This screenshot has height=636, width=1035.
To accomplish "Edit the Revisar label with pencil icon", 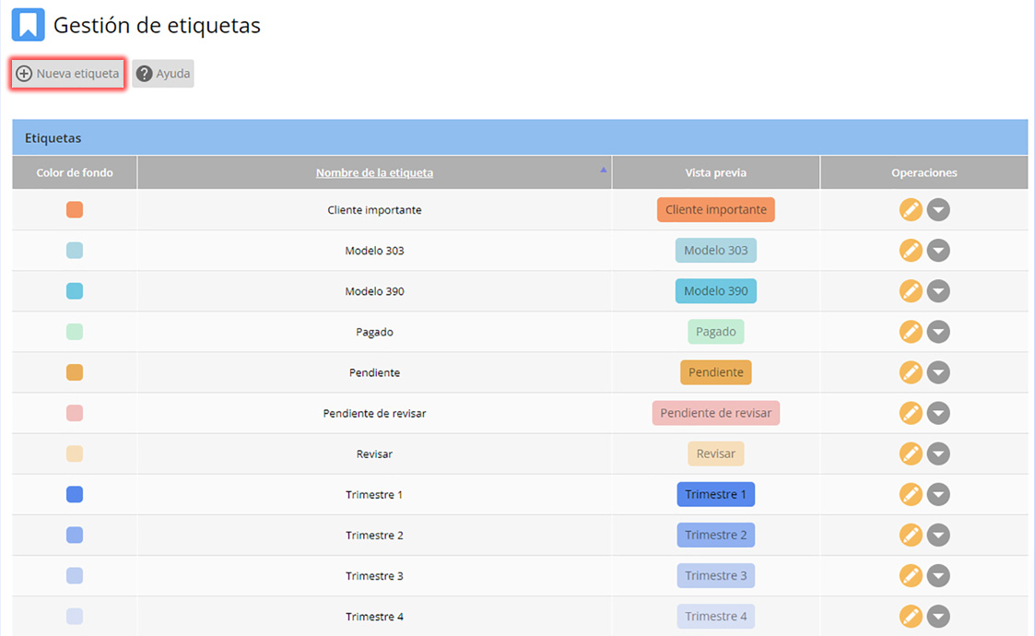I will (x=911, y=453).
